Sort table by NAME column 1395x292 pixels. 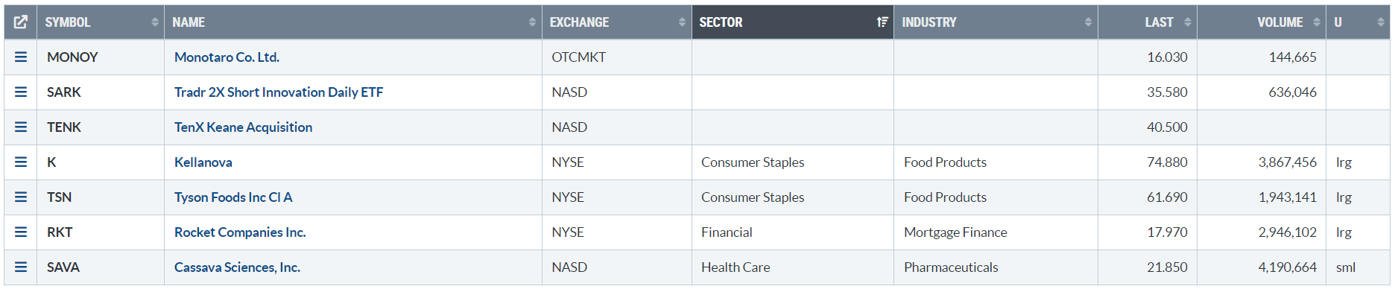pyautogui.click(x=353, y=22)
